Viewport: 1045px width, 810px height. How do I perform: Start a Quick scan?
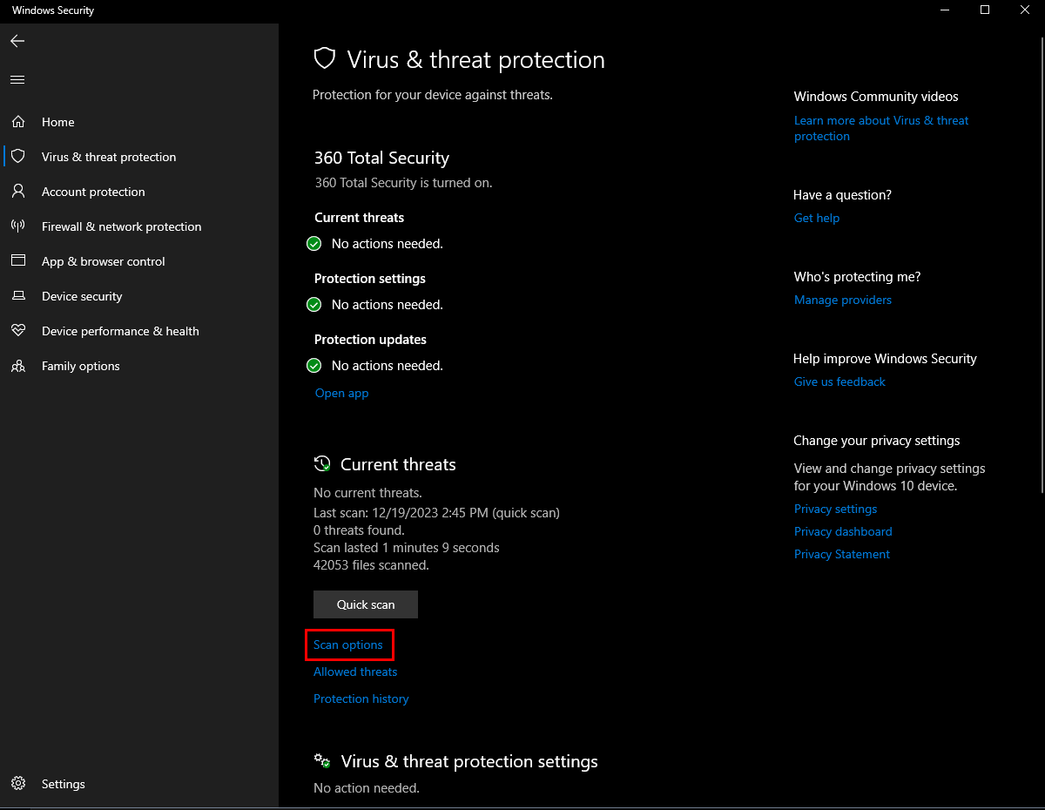[366, 604]
